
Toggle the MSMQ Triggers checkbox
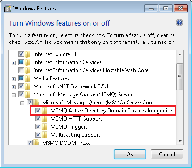pos(38,127)
